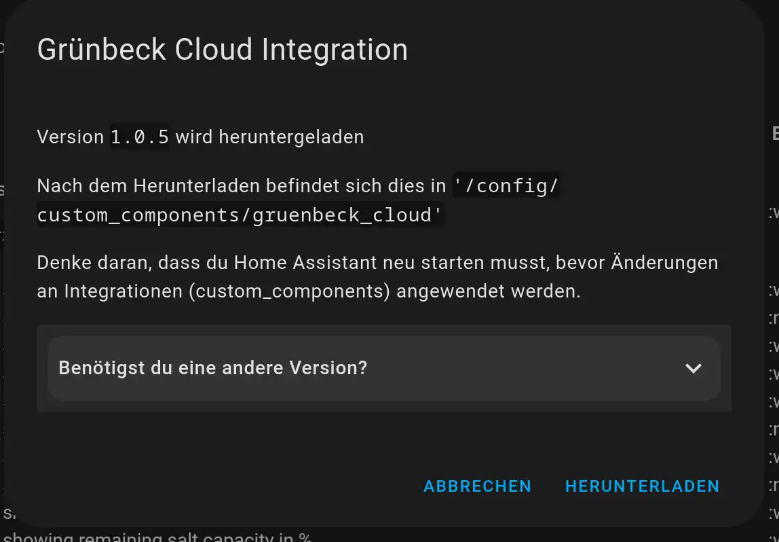Click the 'Änderungen' word in the reminder
This screenshot has width=779, height=542.
point(665,262)
